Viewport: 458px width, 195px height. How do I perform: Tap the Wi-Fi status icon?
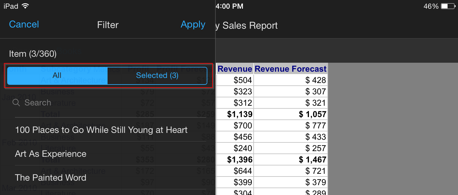click(25, 6)
